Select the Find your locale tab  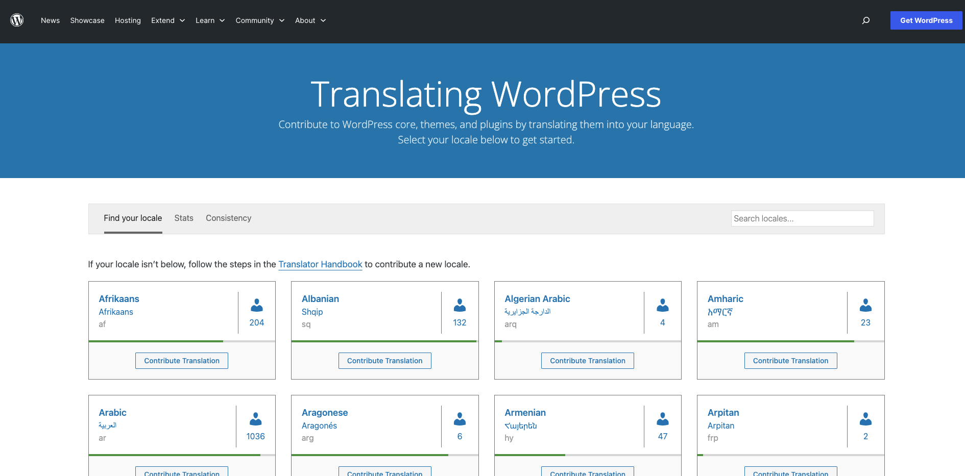[x=133, y=218]
